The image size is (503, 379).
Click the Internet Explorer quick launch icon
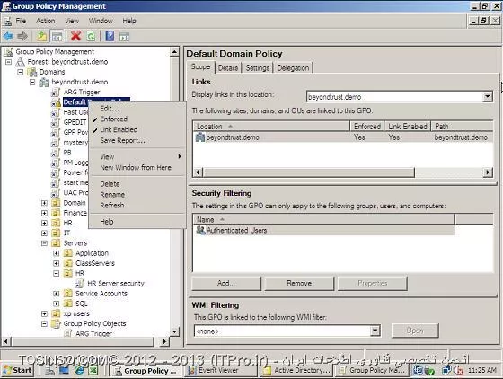pos(79,370)
